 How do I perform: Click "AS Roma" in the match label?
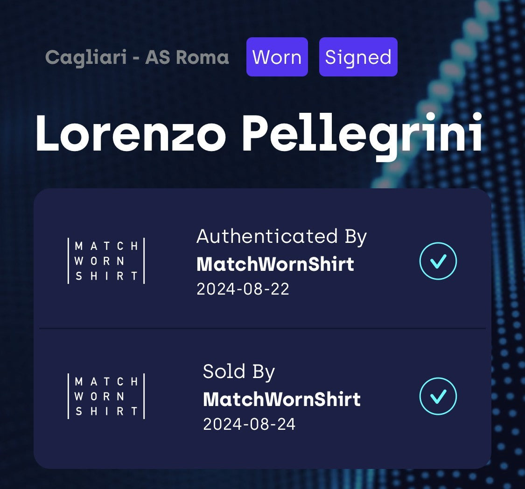click(187, 57)
